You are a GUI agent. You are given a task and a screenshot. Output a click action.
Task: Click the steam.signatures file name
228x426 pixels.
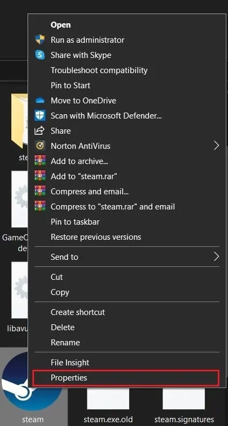[x=184, y=420]
